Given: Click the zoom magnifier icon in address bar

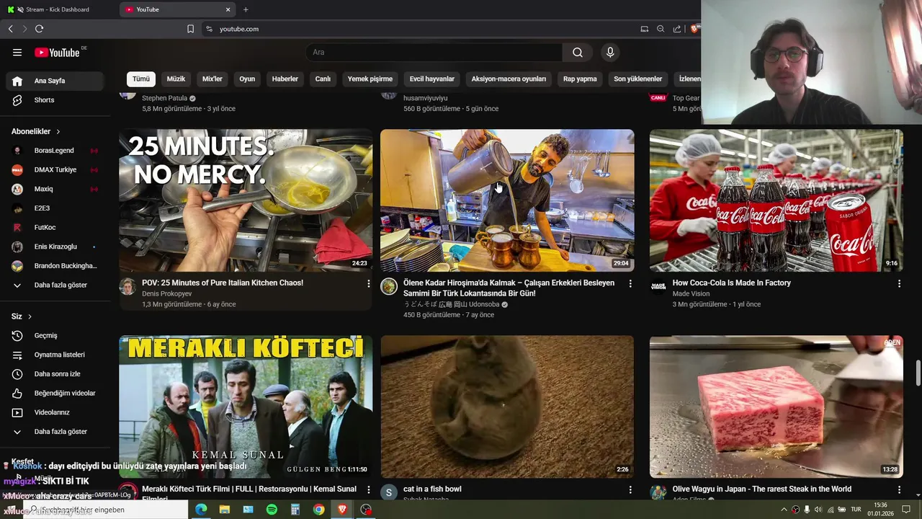Looking at the screenshot, I should [661, 29].
